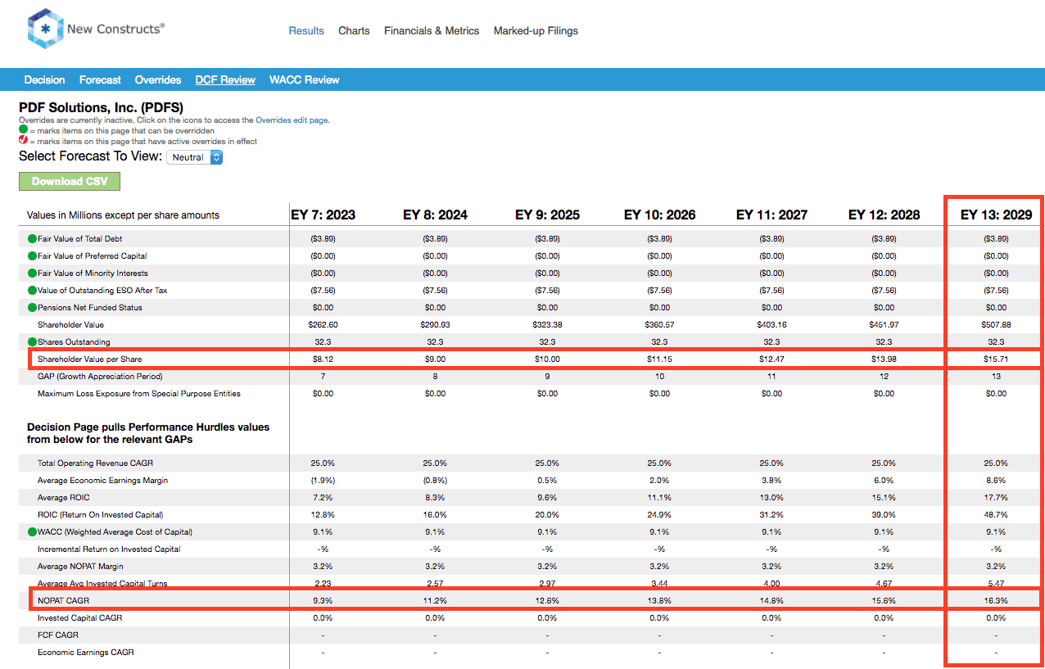This screenshot has height=669, width=1045.
Task: Click the 8.6% Average Economic Earnings Margin value
Action: point(996,481)
